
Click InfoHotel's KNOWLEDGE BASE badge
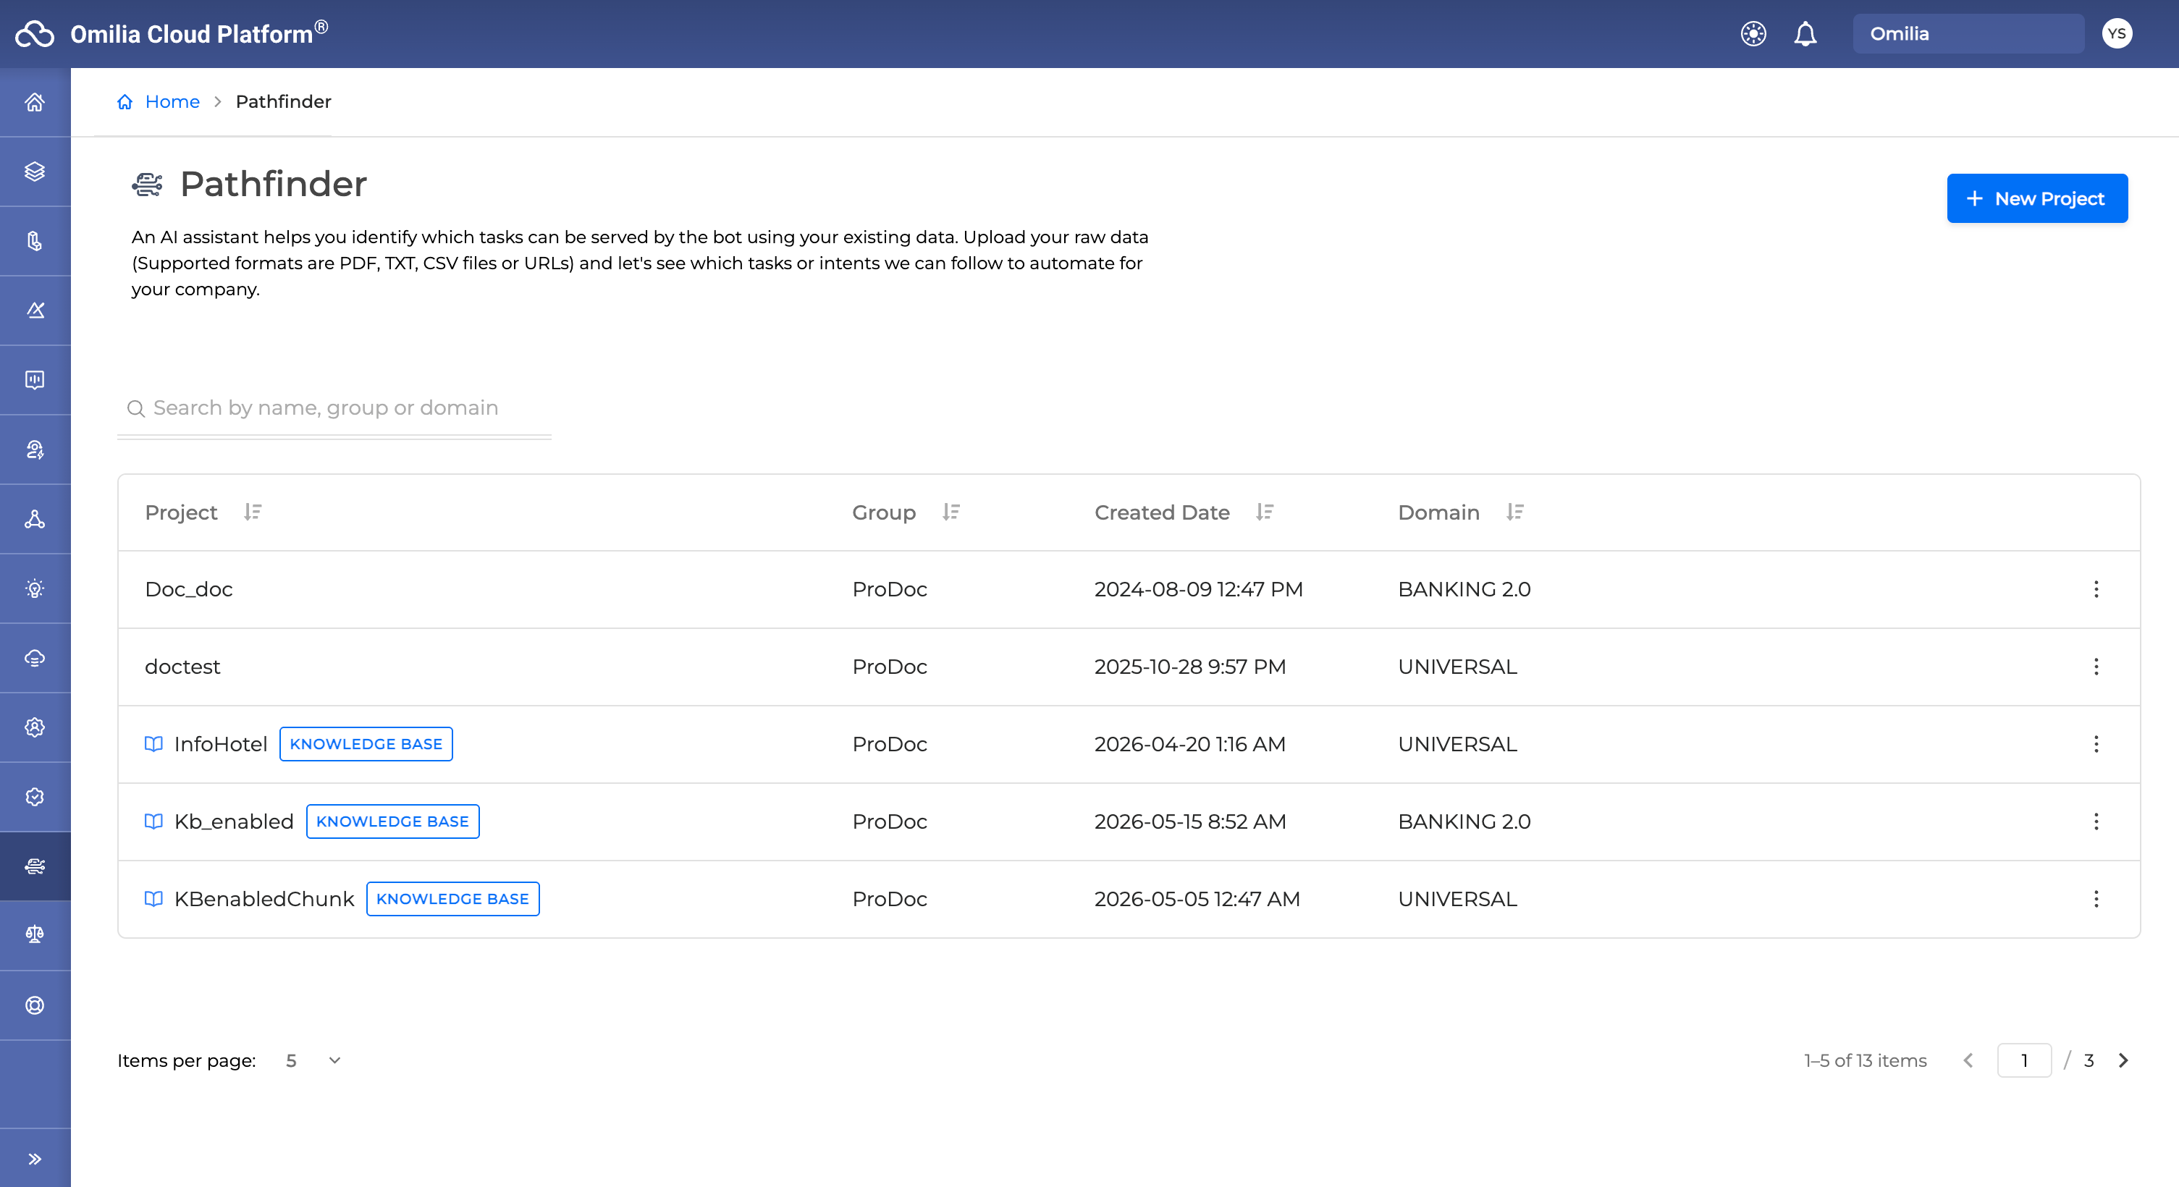(366, 744)
